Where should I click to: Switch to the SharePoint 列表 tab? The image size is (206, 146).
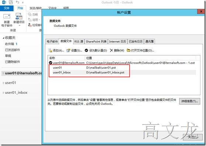tap(96, 42)
